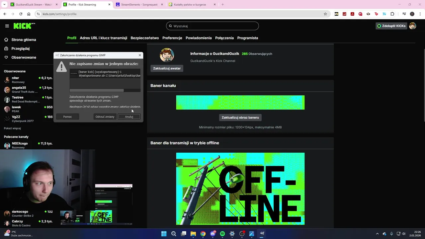The width and height of the screenshot is (425, 239).
Task: Click the channel banner preview image
Action: (240, 103)
